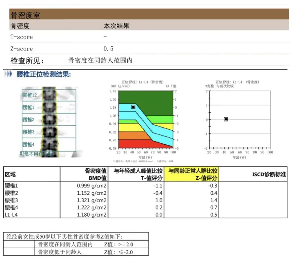Click the 腰椎3 table row label
This screenshot has width=299, height=271.
[11, 200]
